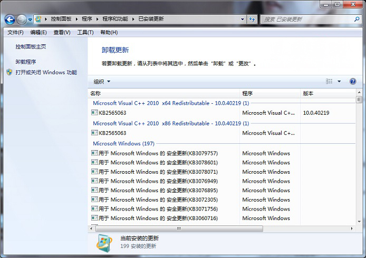
Task: Click the icon of update KB3079757
Action: click(x=94, y=153)
